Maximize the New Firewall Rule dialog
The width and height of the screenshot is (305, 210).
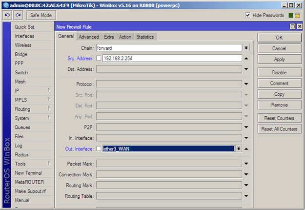click(292, 26)
